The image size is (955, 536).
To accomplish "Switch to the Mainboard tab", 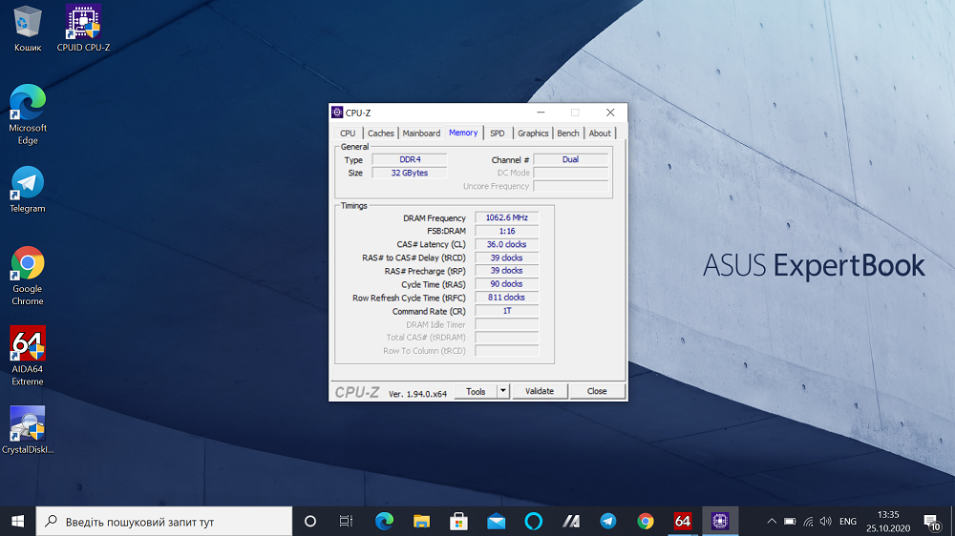I will tap(421, 134).
